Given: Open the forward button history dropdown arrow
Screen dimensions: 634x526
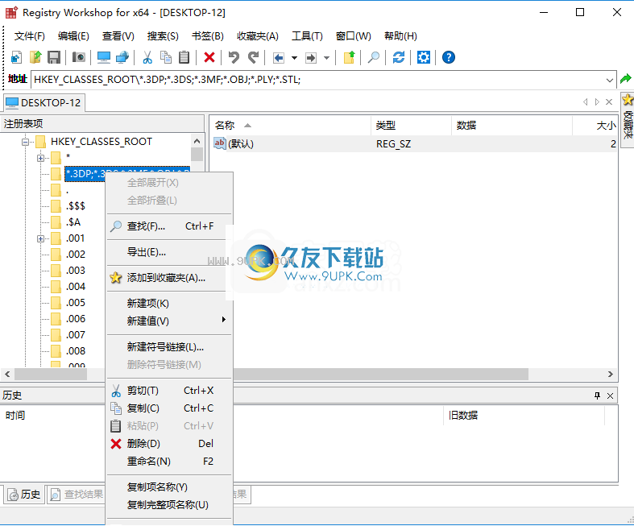Looking at the screenshot, I should (326, 58).
